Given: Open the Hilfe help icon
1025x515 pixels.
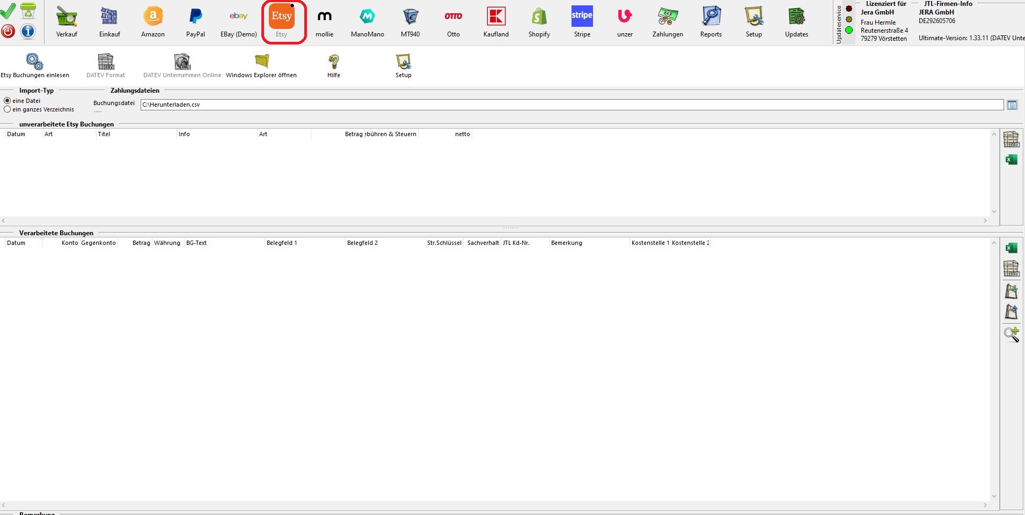Looking at the screenshot, I should coord(334,65).
